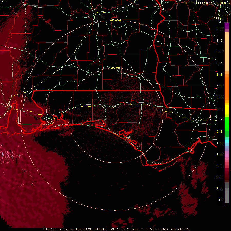Click the 7.4 legend value
Screen dimensions: 231x231
pyautogui.click(x=219, y=63)
